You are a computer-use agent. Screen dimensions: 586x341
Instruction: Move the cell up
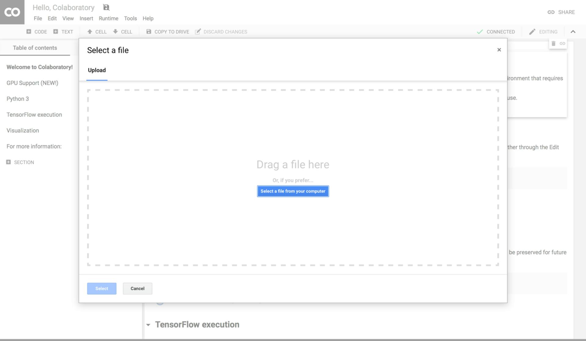[x=97, y=31]
